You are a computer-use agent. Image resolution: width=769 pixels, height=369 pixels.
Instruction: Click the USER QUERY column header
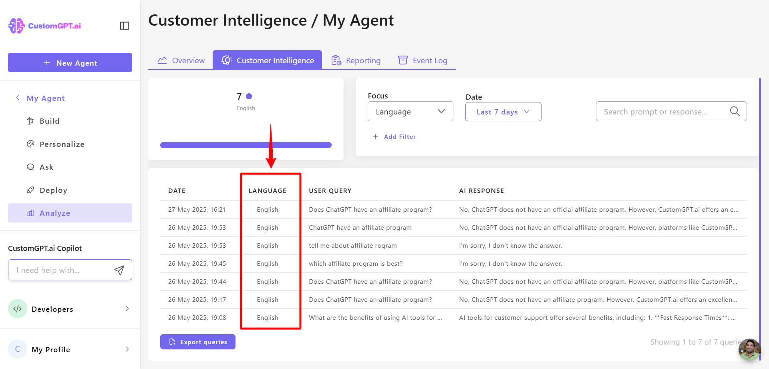330,191
